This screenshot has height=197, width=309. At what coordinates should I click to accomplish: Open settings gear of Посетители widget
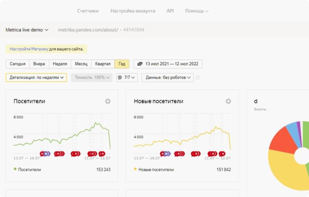[x=107, y=101]
